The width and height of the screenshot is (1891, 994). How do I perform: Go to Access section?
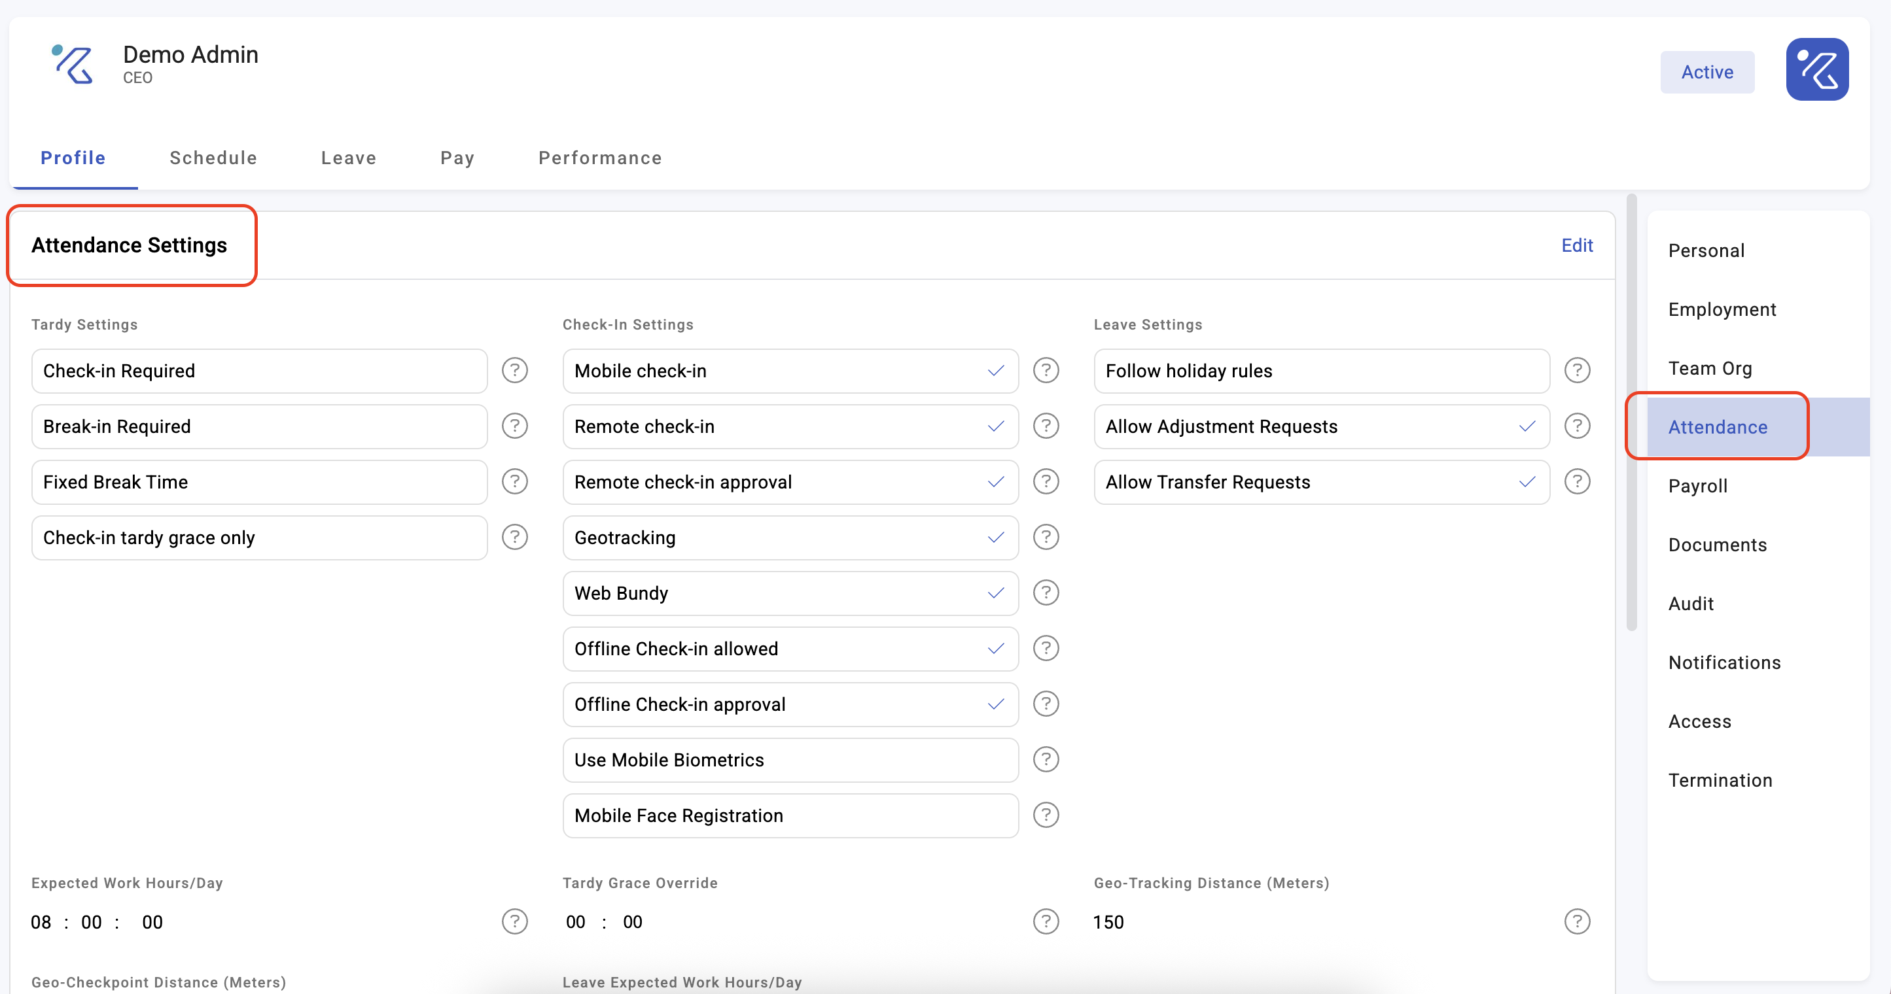(x=1699, y=721)
